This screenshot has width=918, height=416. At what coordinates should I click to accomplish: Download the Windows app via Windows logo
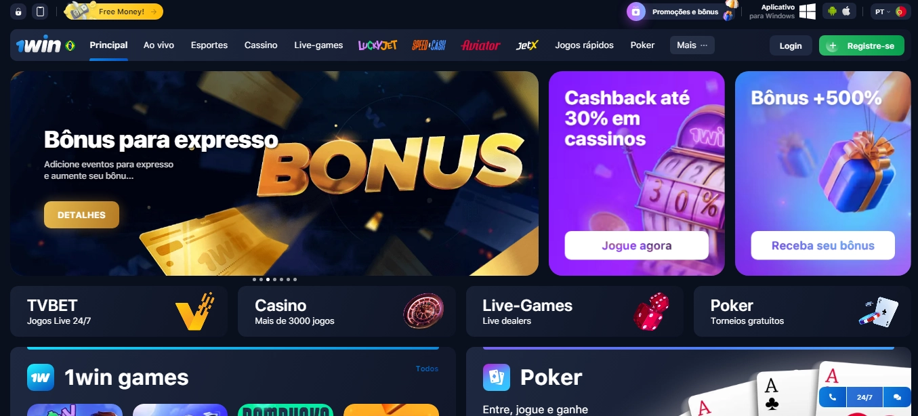[807, 12]
